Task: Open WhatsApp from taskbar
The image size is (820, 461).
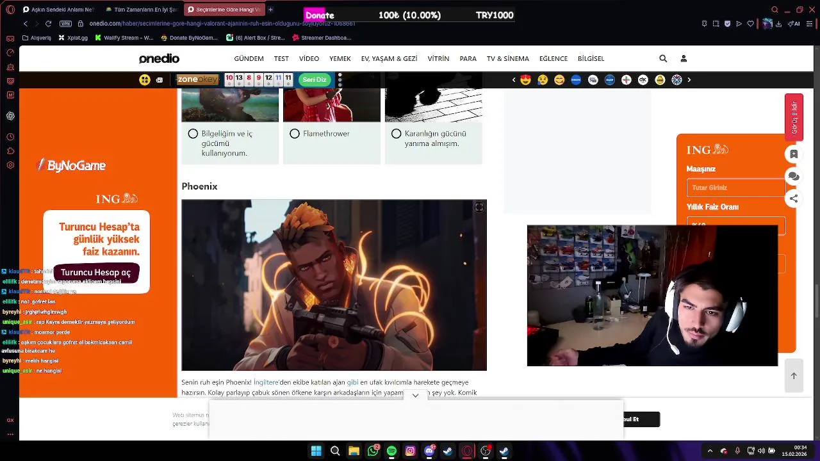Action: (x=373, y=451)
